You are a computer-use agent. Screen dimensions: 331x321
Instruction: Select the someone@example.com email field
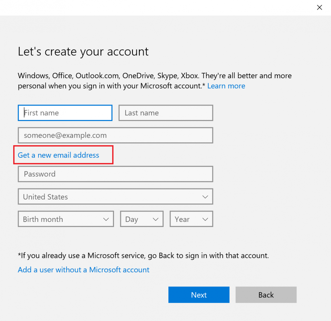point(115,135)
